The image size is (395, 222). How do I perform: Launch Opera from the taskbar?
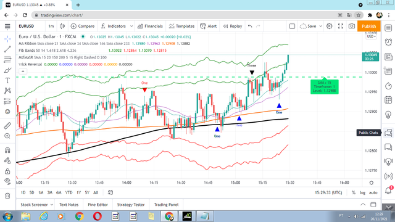pyautogui.click(x=98, y=216)
